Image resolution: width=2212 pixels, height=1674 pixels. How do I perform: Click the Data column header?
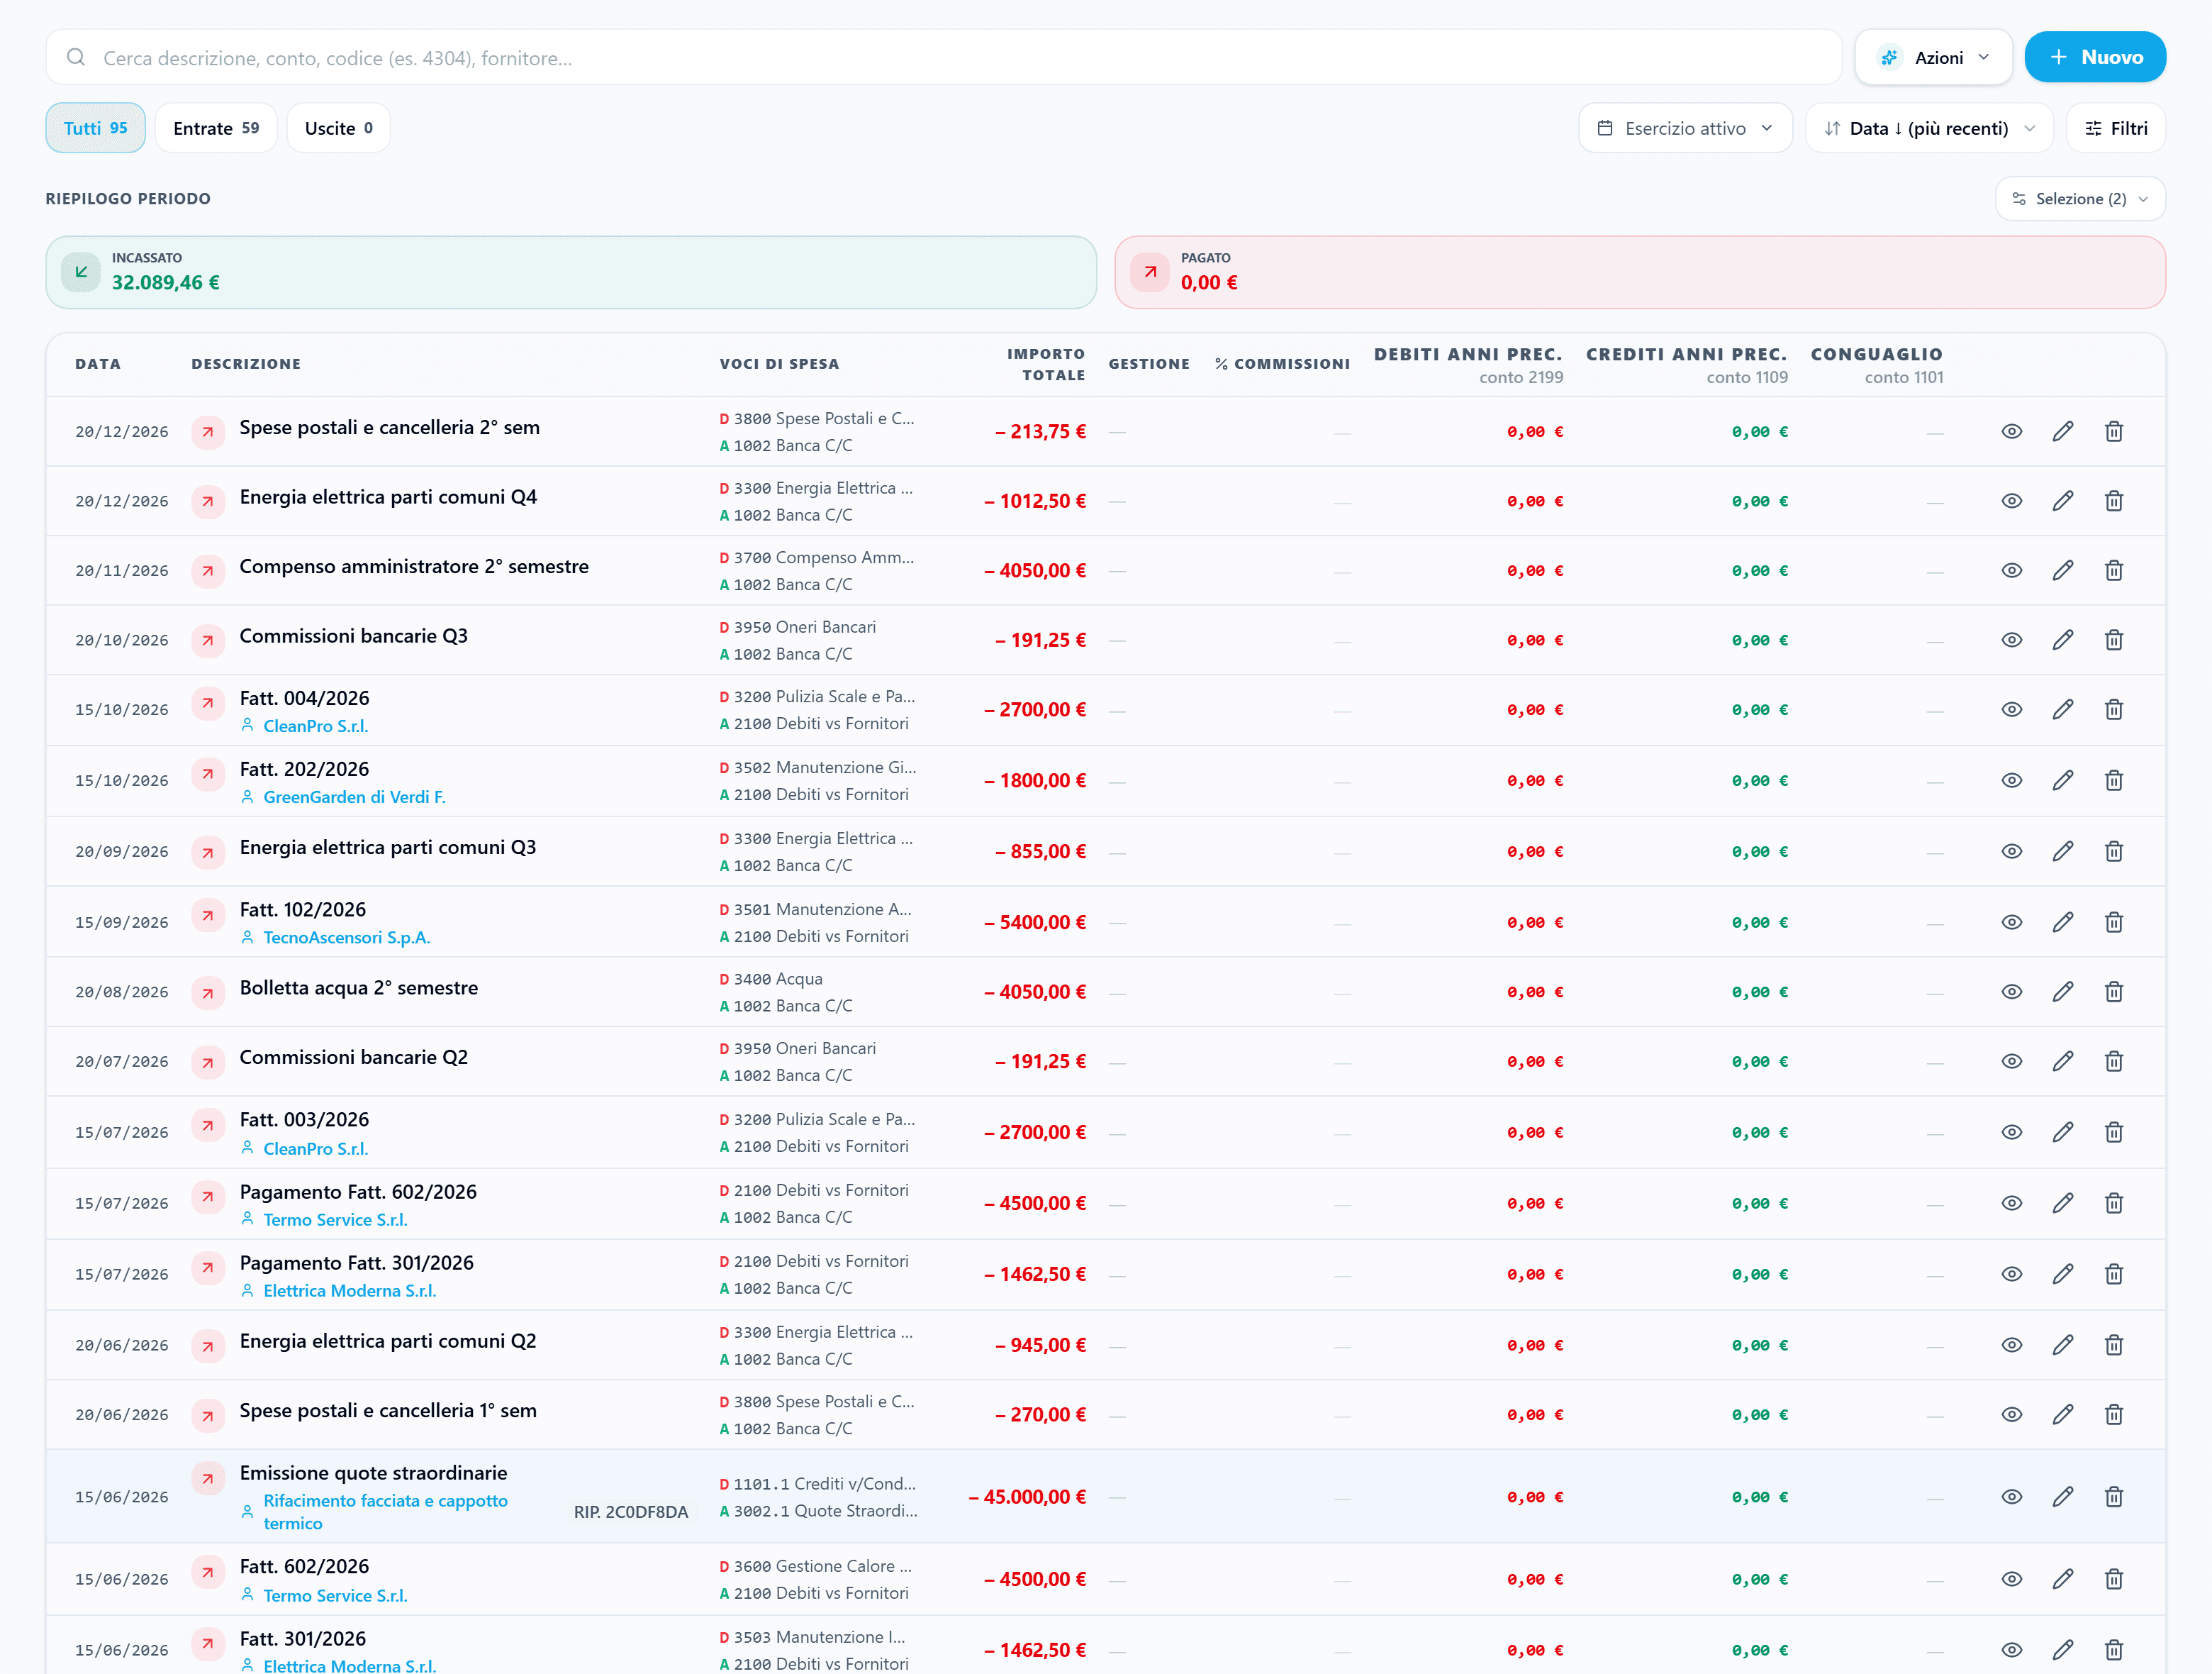(98, 364)
